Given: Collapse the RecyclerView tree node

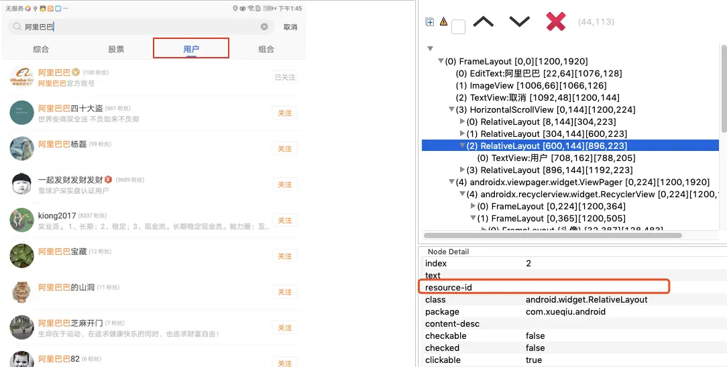Looking at the screenshot, I should (462, 195).
